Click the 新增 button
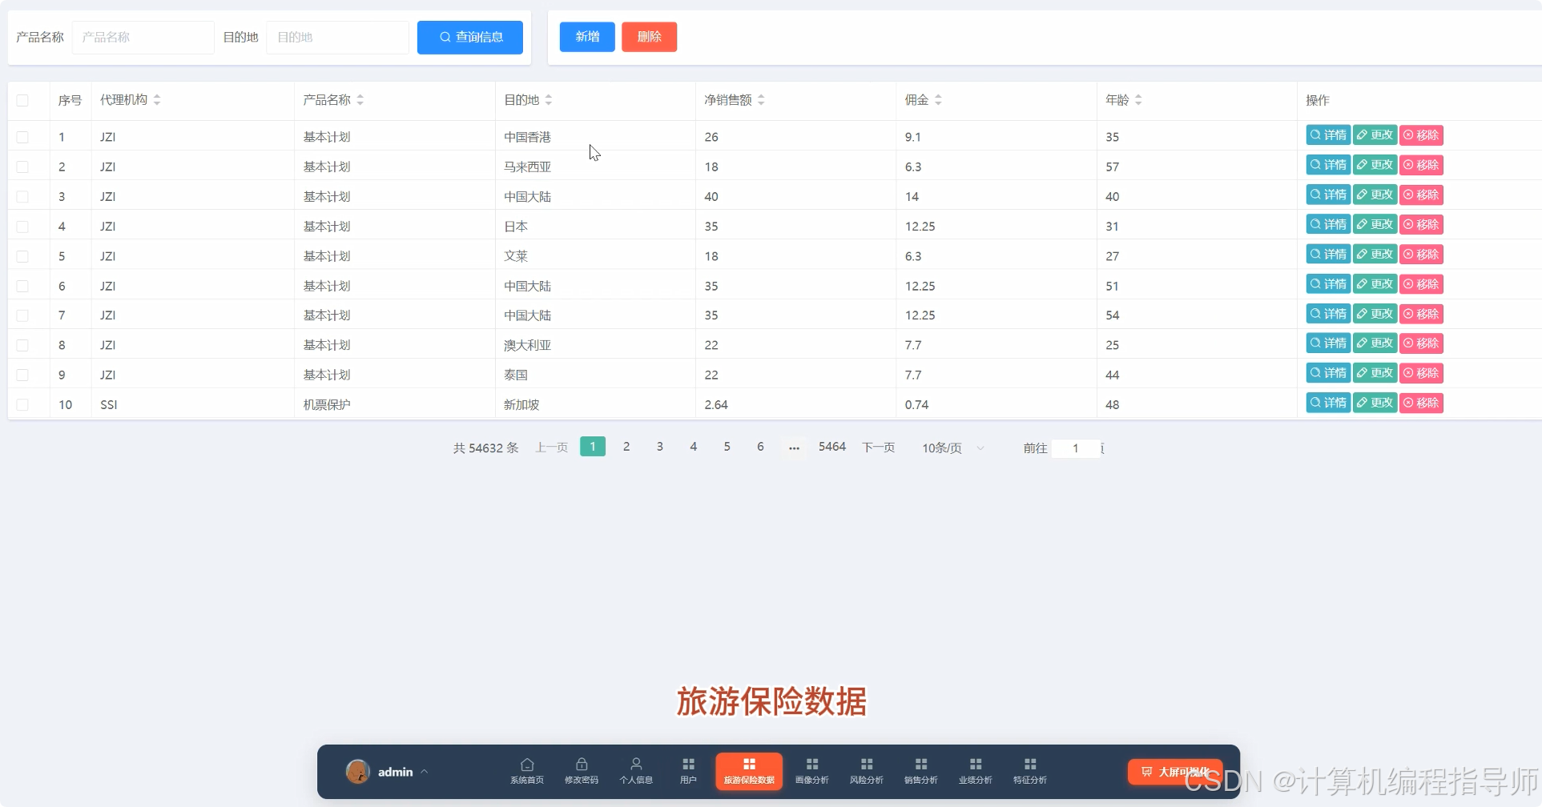 (x=586, y=37)
